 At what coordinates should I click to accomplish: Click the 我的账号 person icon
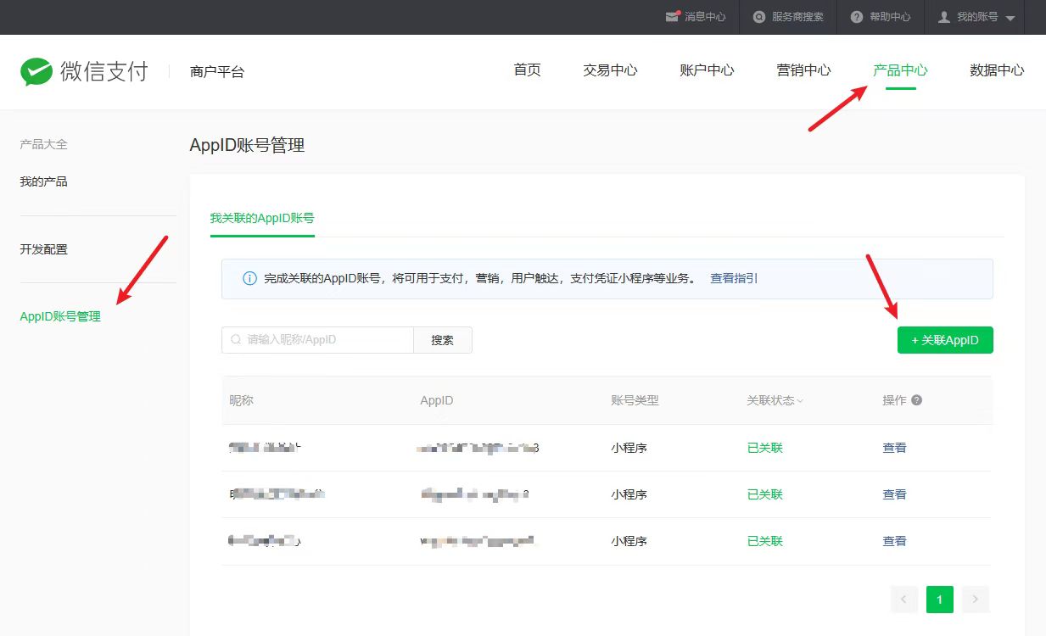click(944, 17)
